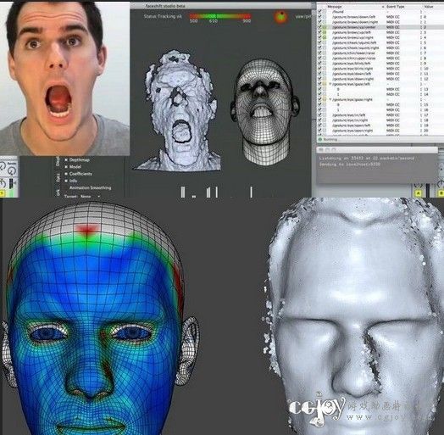Click MIDI CC event type of /gesture/eye/blink/right

click(393, 69)
